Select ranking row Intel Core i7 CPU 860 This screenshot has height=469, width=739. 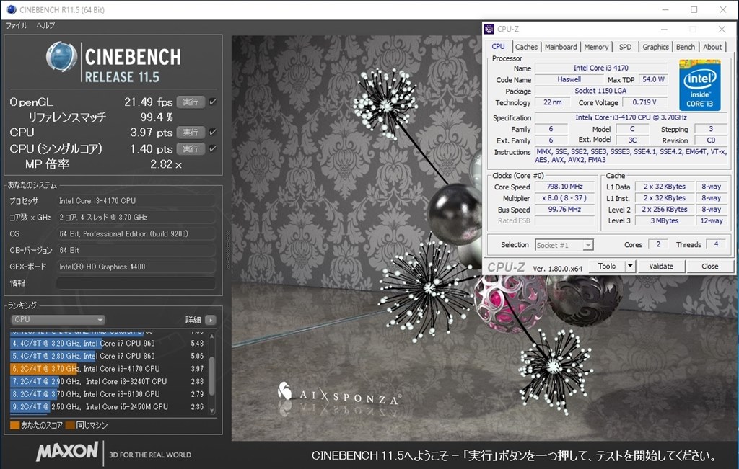point(108,357)
